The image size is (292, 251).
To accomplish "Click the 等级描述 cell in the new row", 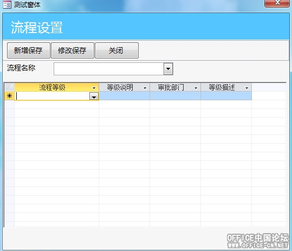I will point(226,96).
